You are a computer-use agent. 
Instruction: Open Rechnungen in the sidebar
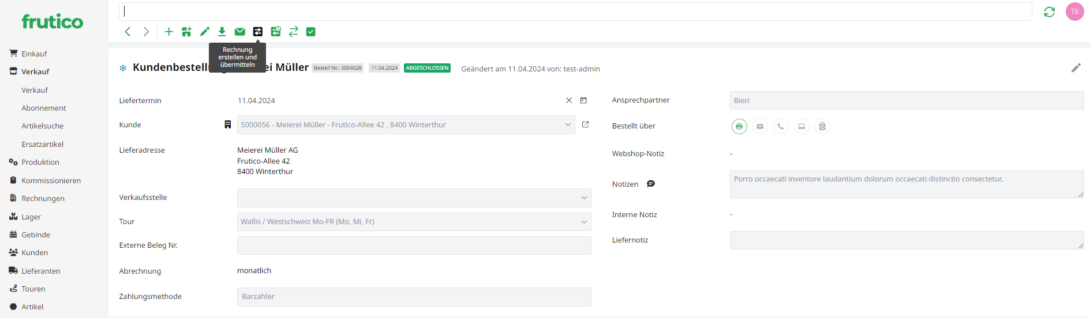tap(43, 198)
